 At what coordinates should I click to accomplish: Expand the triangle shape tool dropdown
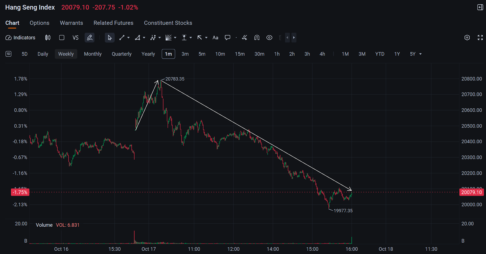144,38
